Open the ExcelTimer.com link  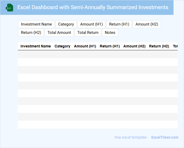tap(165, 137)
